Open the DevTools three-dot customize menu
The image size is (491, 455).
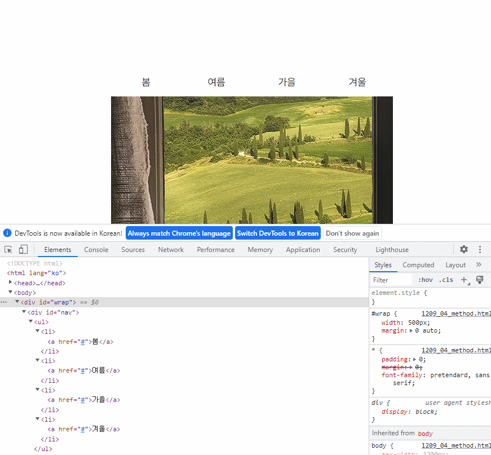(480, 249)
